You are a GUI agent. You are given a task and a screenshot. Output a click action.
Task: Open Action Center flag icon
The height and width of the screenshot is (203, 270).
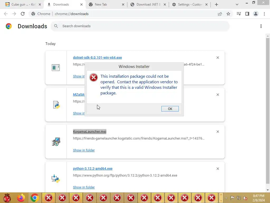coord(232,198)
